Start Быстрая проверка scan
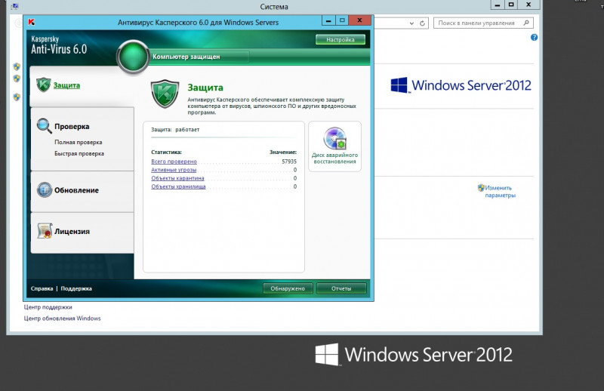Screen dimensions: 604x391 79,153
